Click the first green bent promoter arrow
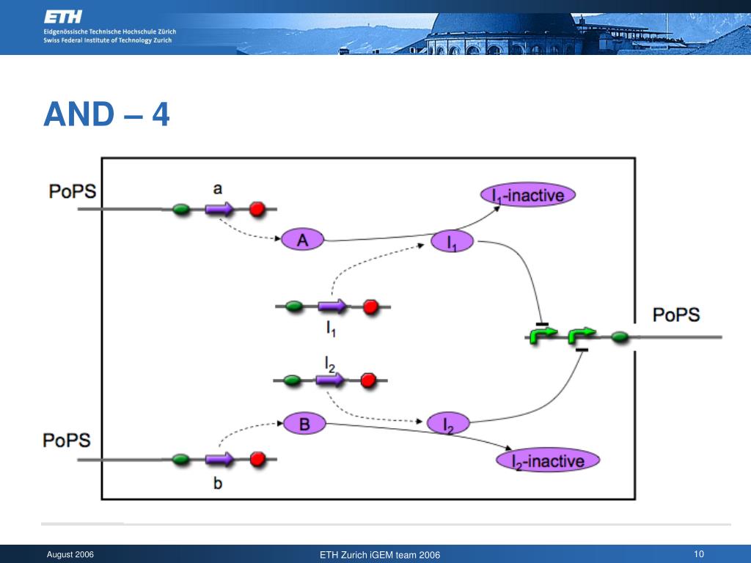The height and width of the screenshot is (563, 751). point(543,336)
